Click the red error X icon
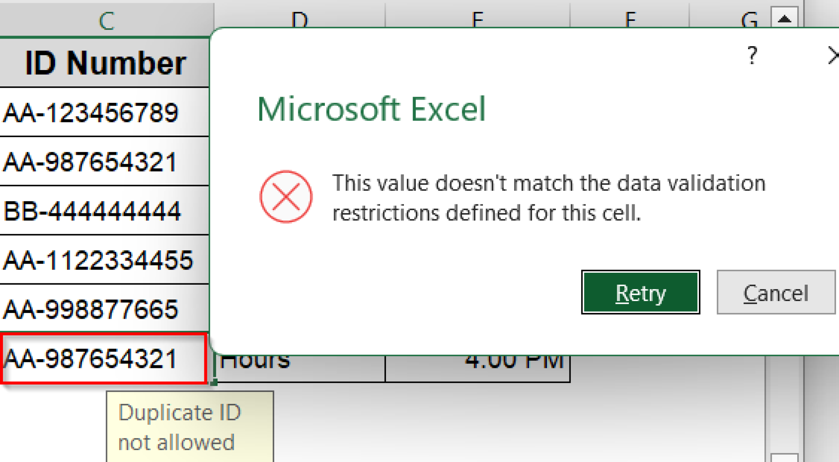839x462 pixels. click(286, 197)
